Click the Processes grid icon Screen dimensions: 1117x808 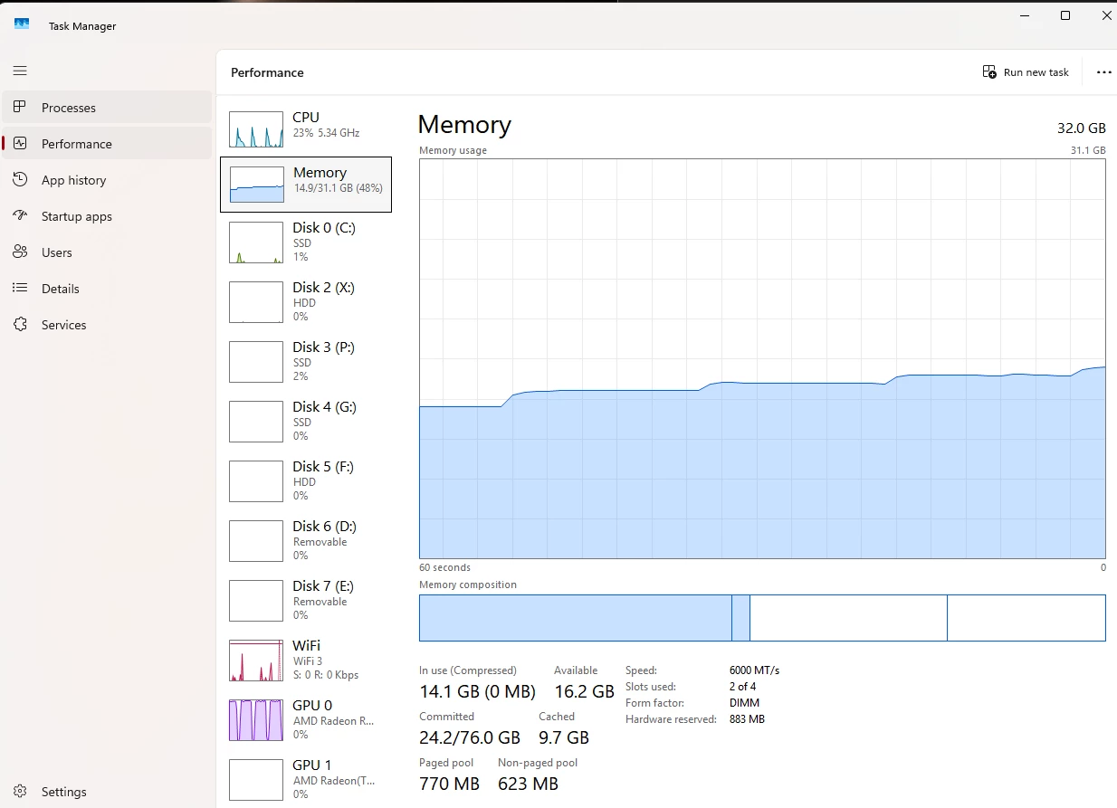20,107
